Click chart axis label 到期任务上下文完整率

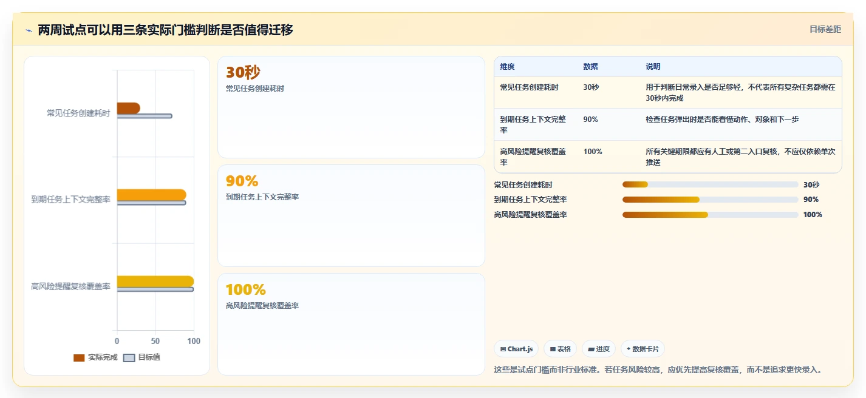coord(70,200)
